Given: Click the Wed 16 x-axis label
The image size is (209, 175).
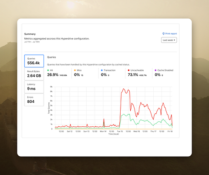Looking at the screenshot, I should click(x=137, y=131).
